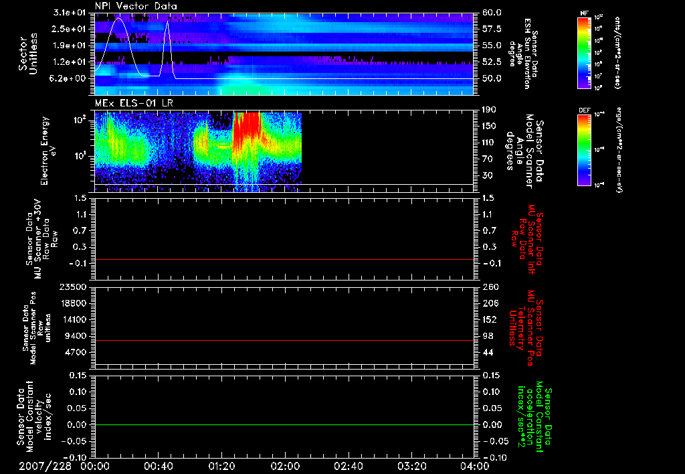Viewport: 685px width, 474px height.
Task: Click the green constant velocity line
Action: (284, 424)
